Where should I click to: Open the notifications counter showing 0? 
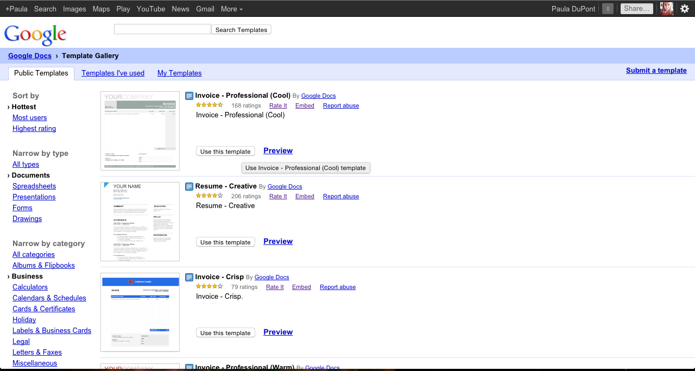(x=608, y=9)
